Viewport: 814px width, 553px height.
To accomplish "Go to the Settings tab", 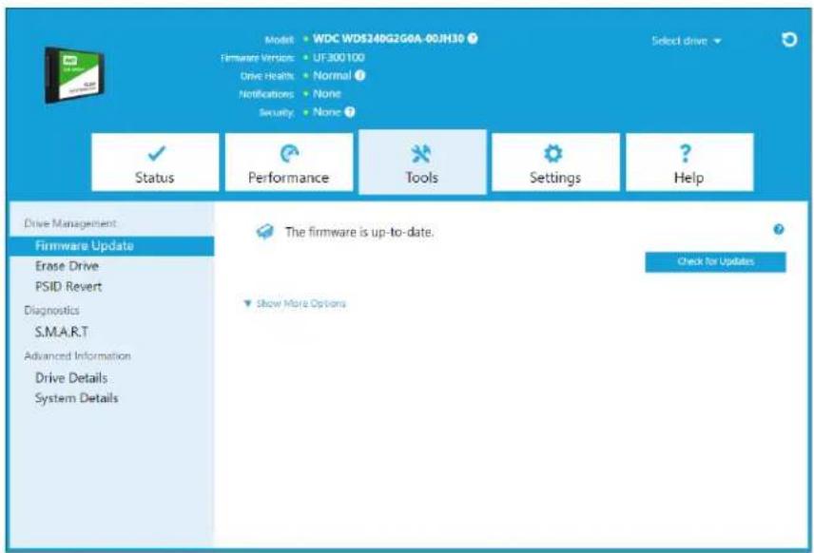I will (x=555, y=162).
